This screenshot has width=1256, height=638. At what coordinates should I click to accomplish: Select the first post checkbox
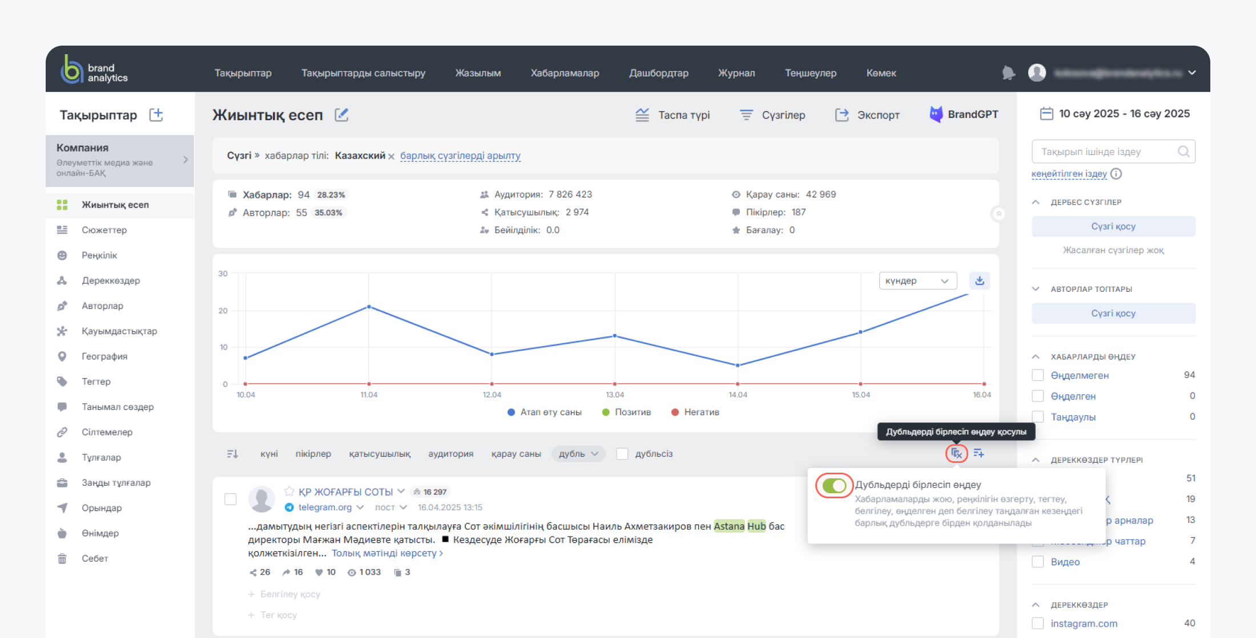point(231,499)
